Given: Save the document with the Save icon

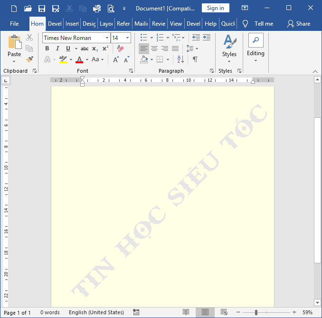Looking at the screenshot, I should pos(42,9).
